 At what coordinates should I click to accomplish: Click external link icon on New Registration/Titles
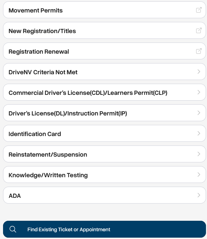[x=199, y=31]
